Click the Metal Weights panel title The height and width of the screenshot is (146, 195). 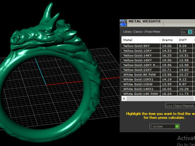(145, 21)
